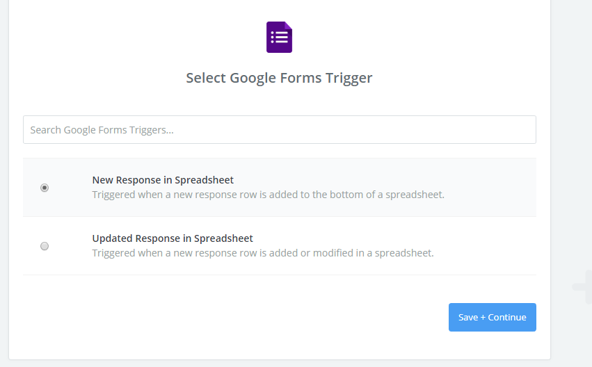Click the folded corner of the Forms logo
Viewport: 592px width, 367px height.
click(x=288, y=26)
